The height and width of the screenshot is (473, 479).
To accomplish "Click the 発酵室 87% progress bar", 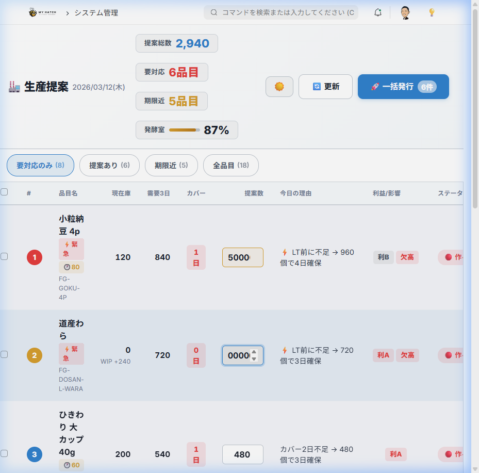I will tap(184, 130).
